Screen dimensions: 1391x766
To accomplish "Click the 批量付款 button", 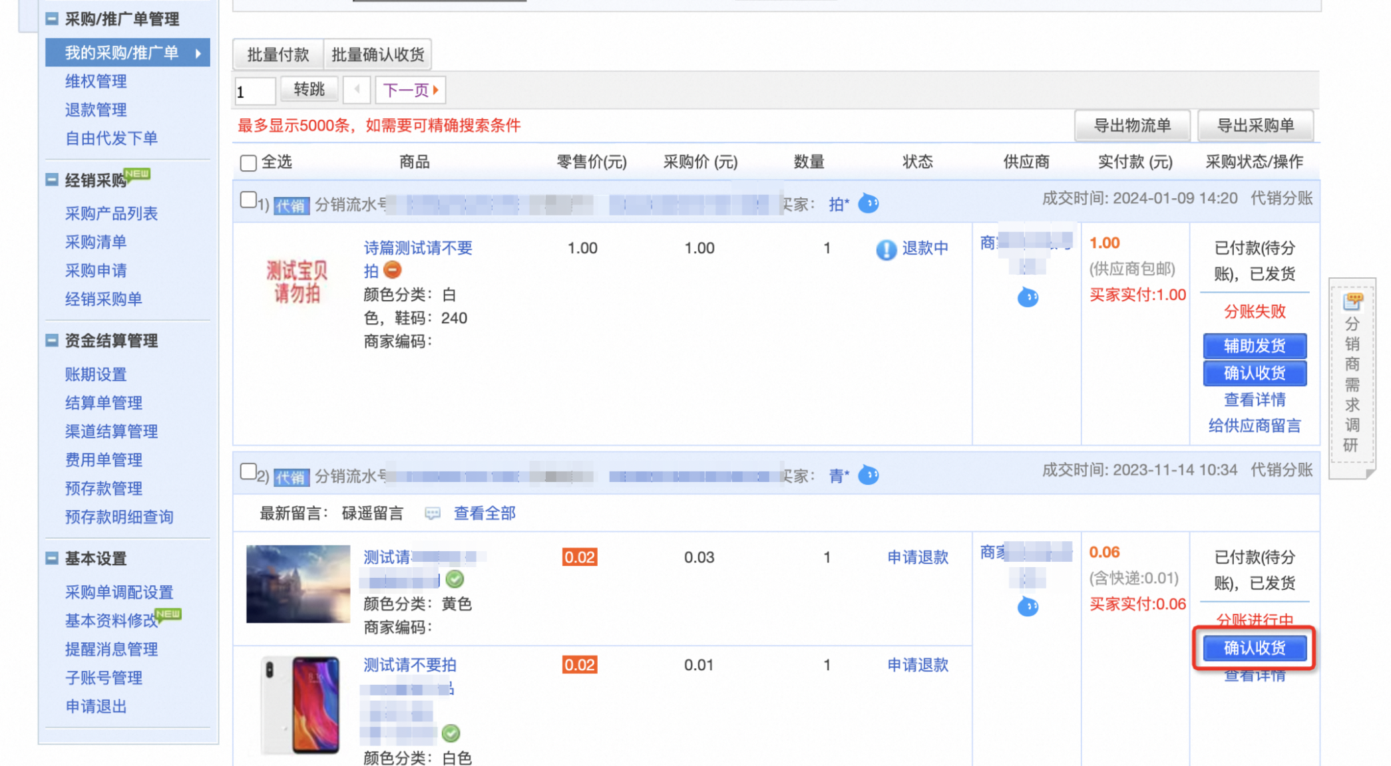I will 278,55.
